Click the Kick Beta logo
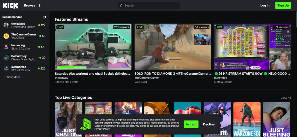 (10, 6)
